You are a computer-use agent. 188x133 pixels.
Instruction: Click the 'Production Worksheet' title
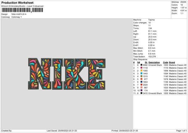17,3
